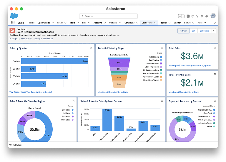Expand the Expected Revenue by Account widget
The width and height of the screenshot is (226, 162).
(215, 101)
